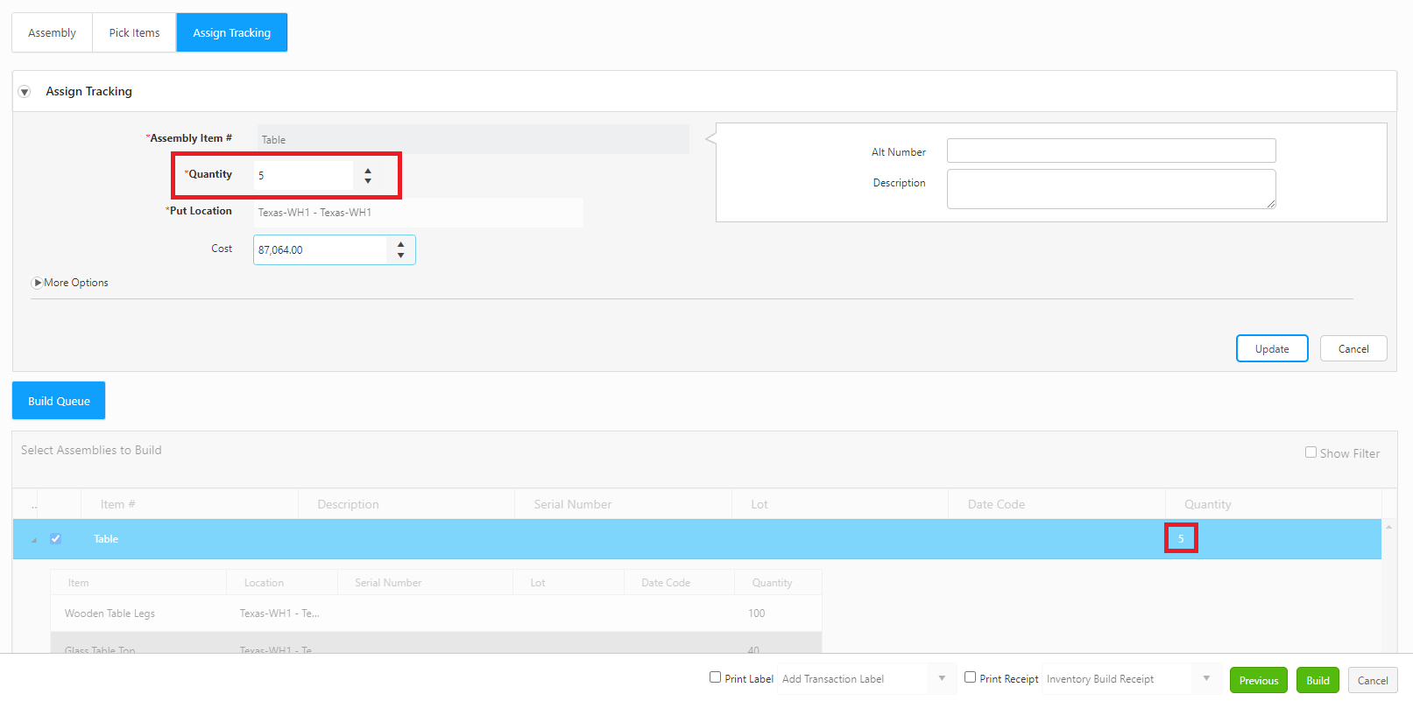Enable the Show Filter checkbox
The image size is (1413, 701).
pos(1311,452)
